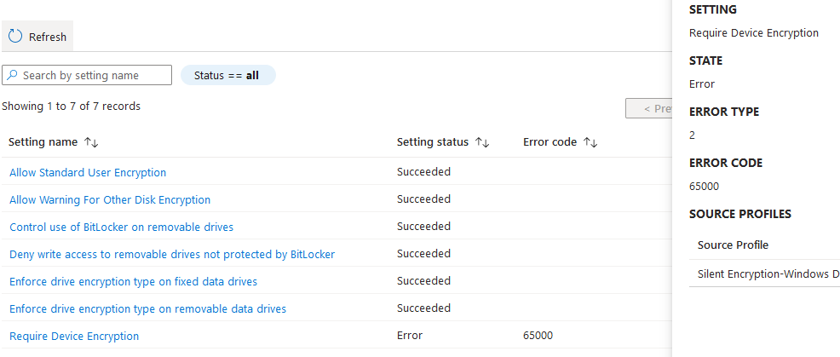
Task: Open Deny write access to removable drives setting
Action: (172, 255)
